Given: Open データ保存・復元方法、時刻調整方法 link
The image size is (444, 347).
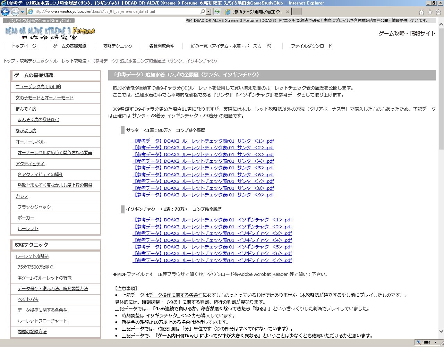Looking at the screenshot, I should click(x=53, y=288).
